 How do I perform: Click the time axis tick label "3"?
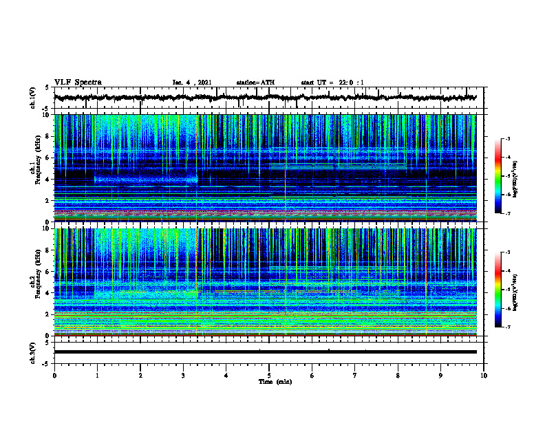pyautogui.click(x=183, y=376)
